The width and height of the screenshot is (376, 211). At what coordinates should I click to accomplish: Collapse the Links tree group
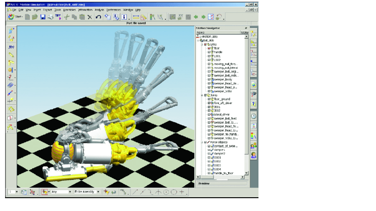[202, 44]
